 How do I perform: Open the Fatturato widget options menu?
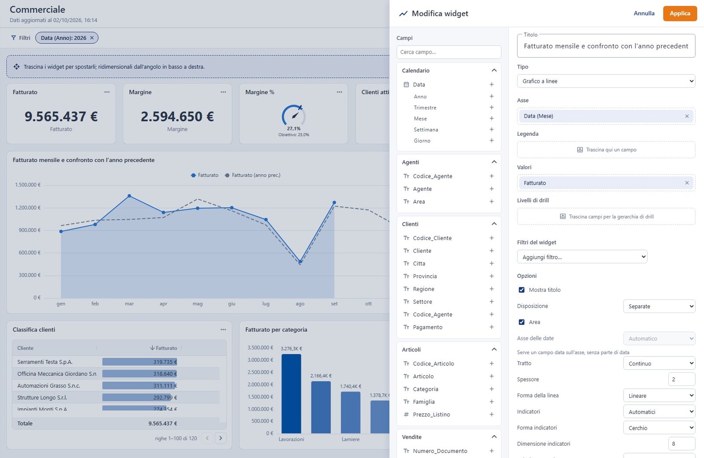(107, 92)
